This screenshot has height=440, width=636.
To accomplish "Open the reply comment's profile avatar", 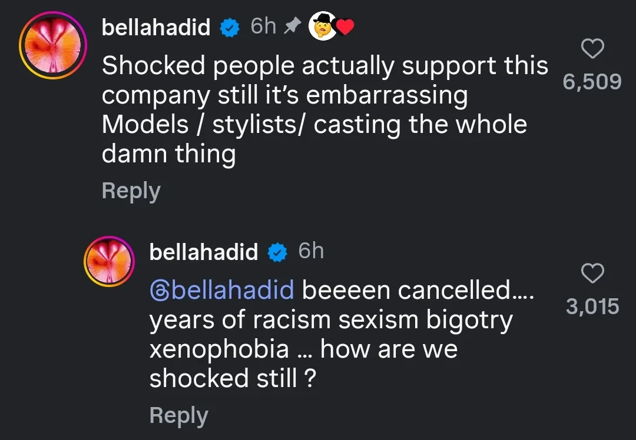I will click(110, 261).
